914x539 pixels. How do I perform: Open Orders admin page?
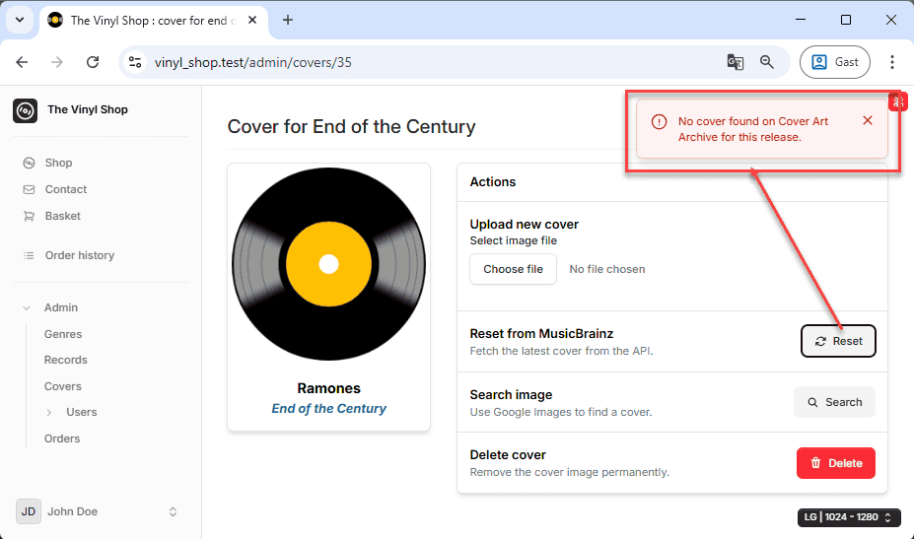[62, 438]
